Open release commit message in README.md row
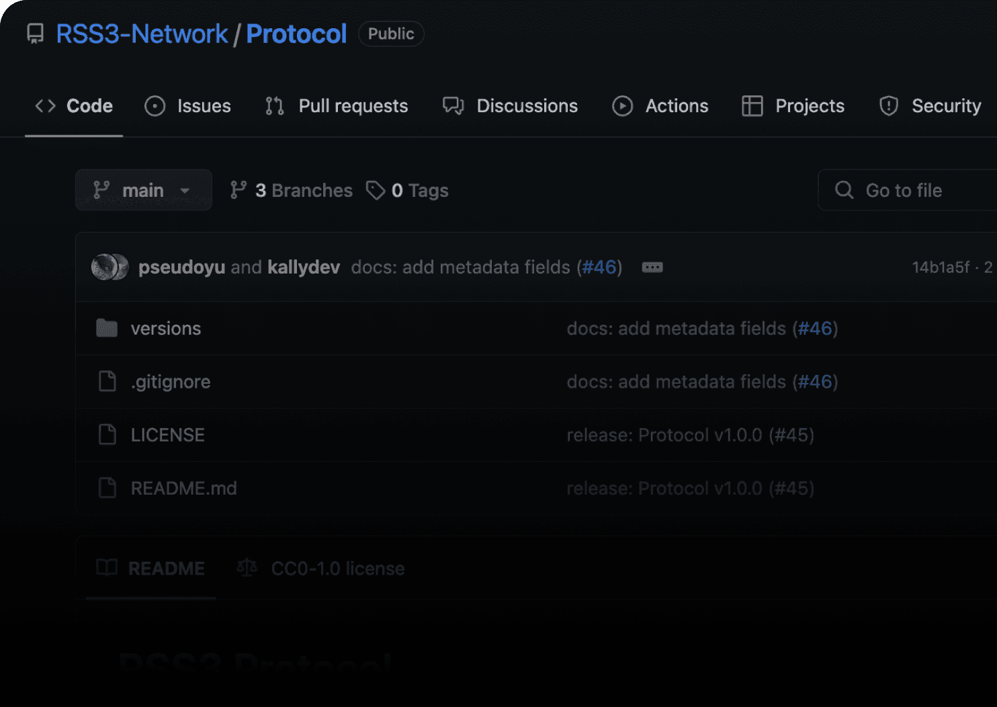This screenshot has width=997, height=707. 691,488
